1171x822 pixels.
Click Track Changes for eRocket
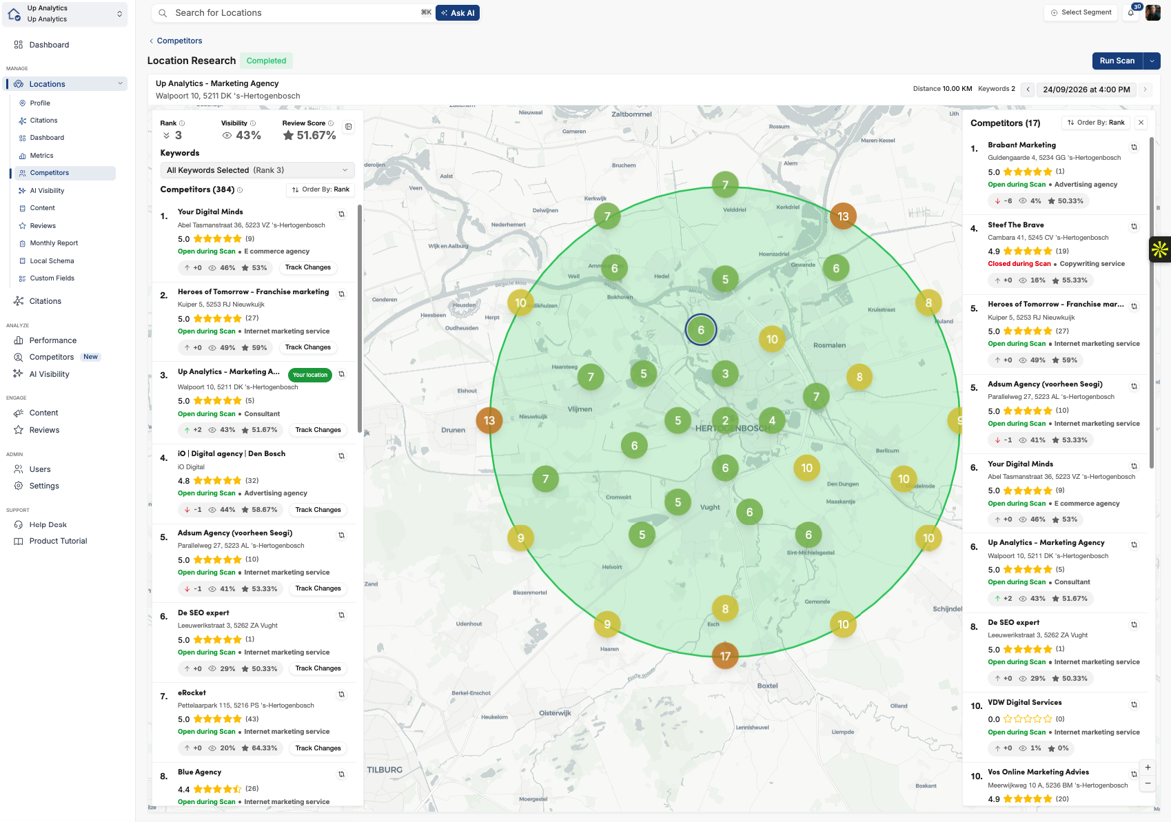tap(318, 748)
